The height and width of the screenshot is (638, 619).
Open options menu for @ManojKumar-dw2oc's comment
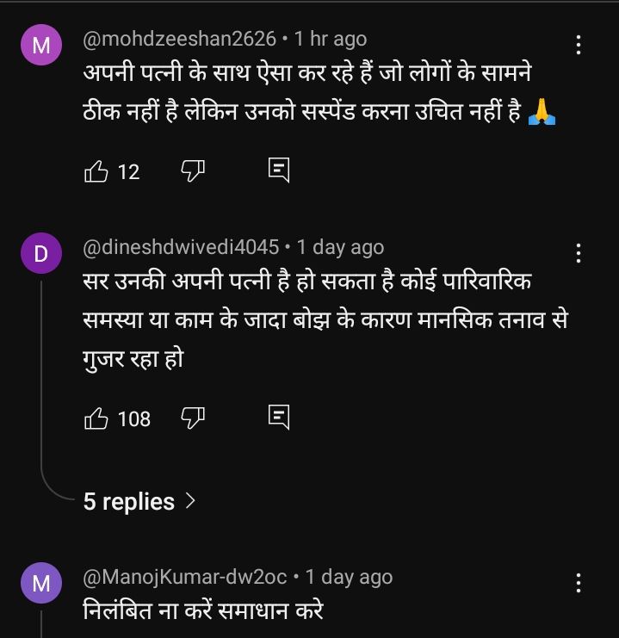coord(579,583)
